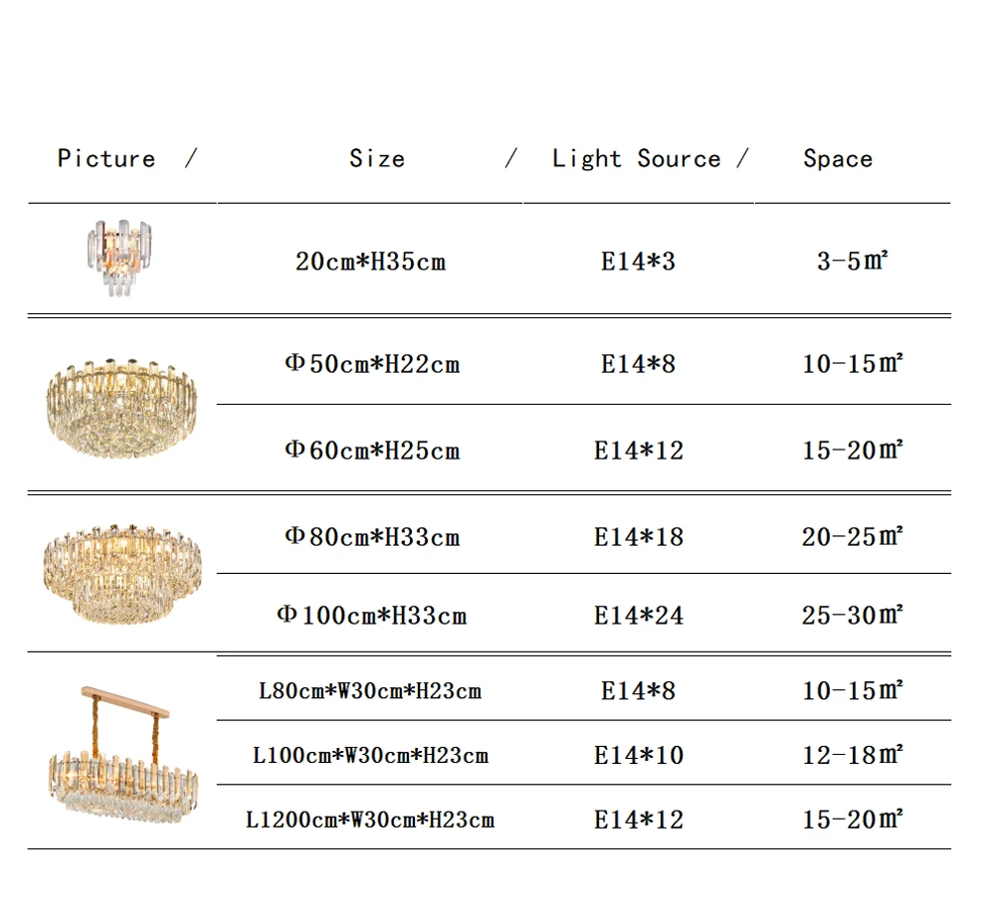Select the 25-30㎡ space value
This screenshot has width=995, height=917.
coord(853,615)
